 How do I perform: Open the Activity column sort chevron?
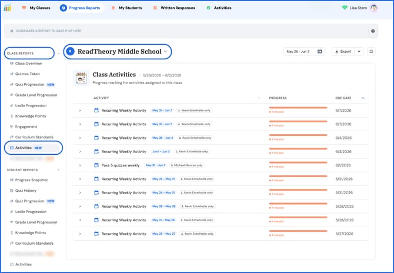[259, 98]
